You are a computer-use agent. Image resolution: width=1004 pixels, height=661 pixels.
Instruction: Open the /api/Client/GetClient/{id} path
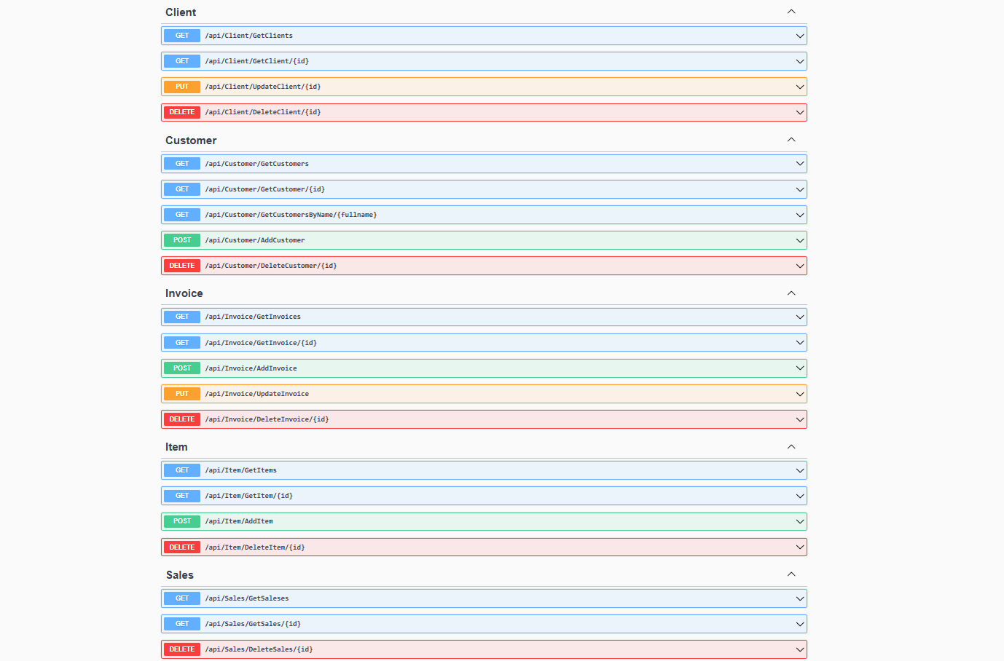pos(256,61)
